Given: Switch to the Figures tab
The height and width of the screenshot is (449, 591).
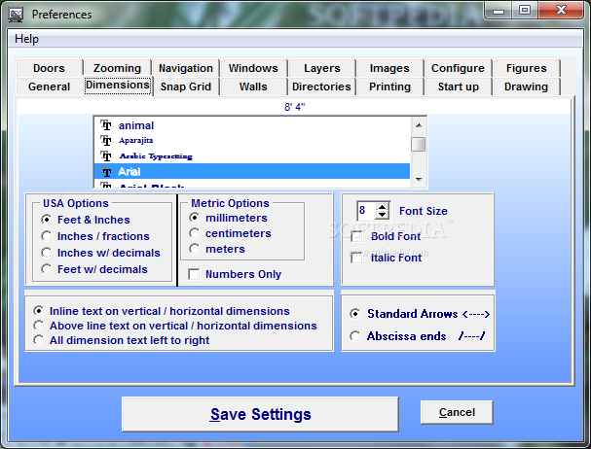Looking at the screenshot, I should (x=527, y=68).
